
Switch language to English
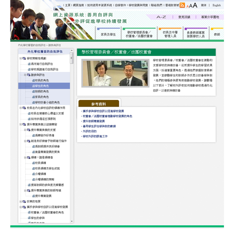[x=217, y=5]
